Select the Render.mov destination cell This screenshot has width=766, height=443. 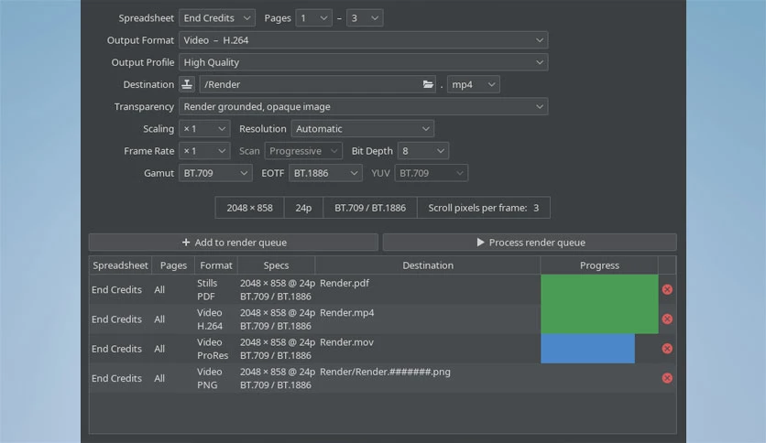(x=429, y=349)
